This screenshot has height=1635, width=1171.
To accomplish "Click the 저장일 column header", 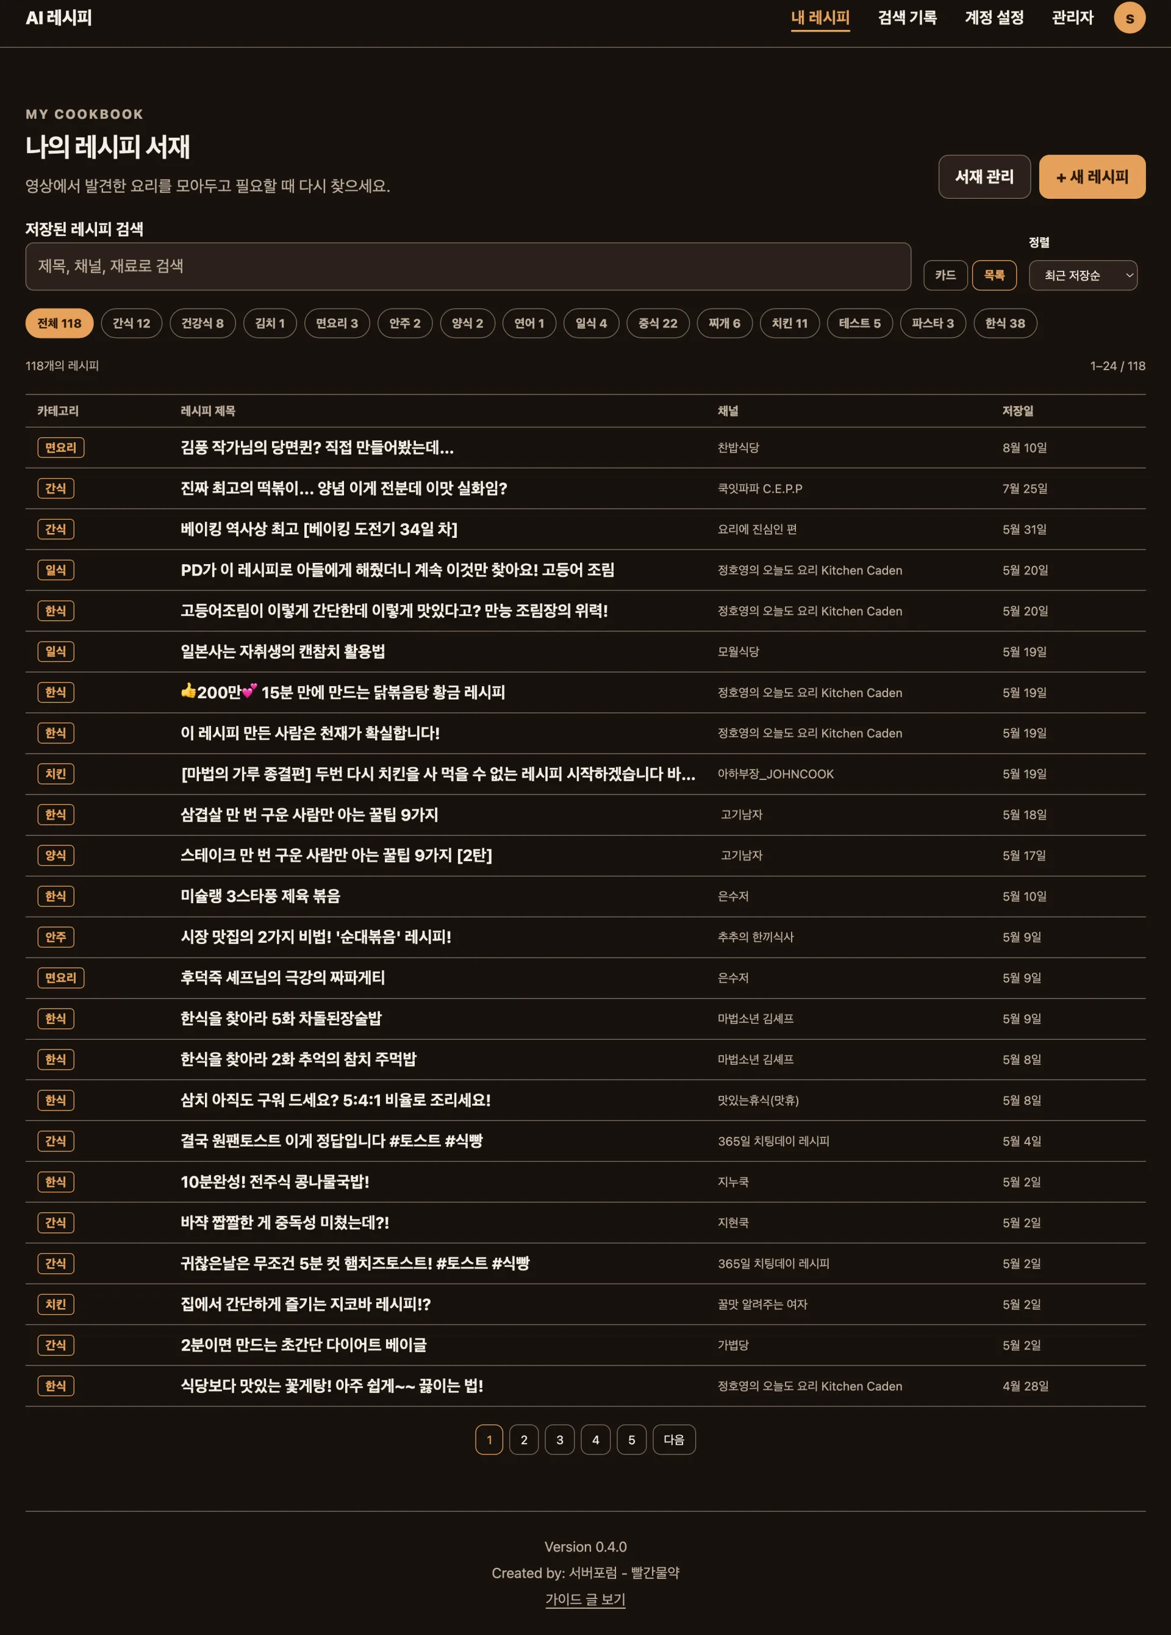I will 1017,411.
